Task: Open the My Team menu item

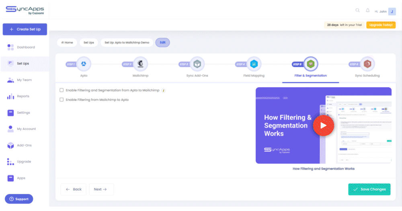Action: 25,80
